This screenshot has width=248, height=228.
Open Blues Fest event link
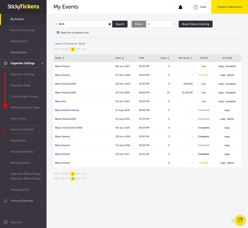pos(60,102)
